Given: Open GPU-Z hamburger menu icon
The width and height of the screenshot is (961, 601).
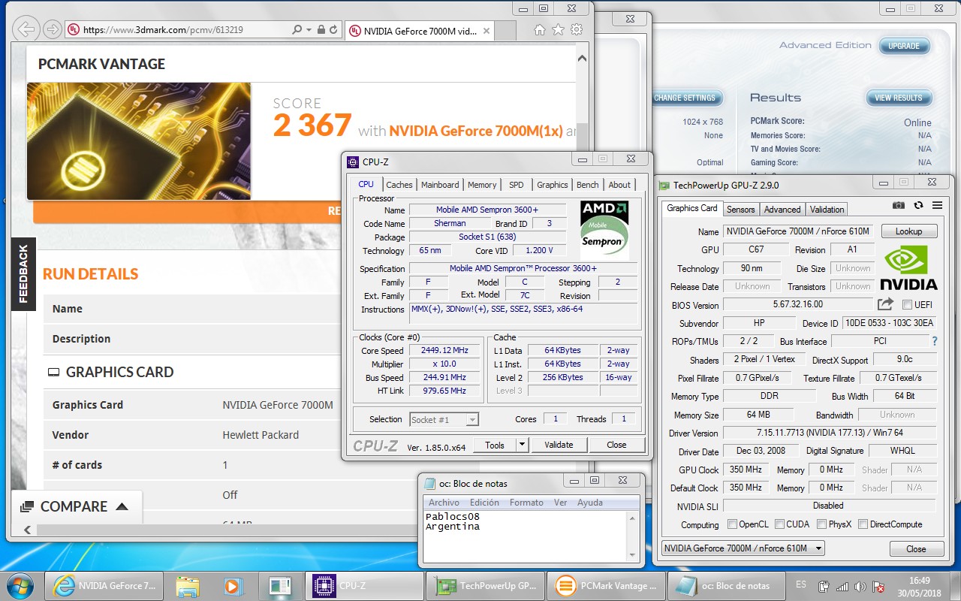Looking at the screenshot, I should [x=937, y=205].
